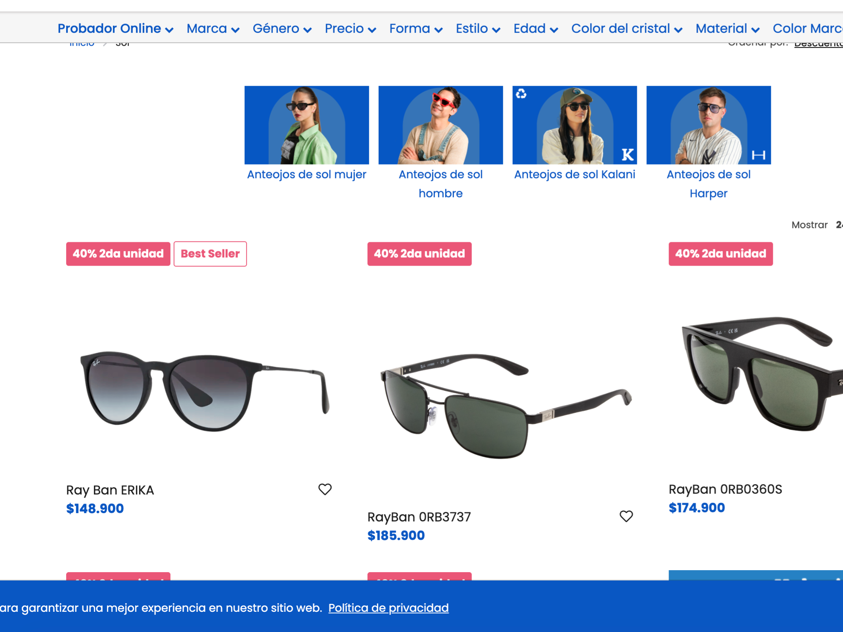The image size is (843, 632).
Task: Expand the Edad filter
Action: [536, 29]
